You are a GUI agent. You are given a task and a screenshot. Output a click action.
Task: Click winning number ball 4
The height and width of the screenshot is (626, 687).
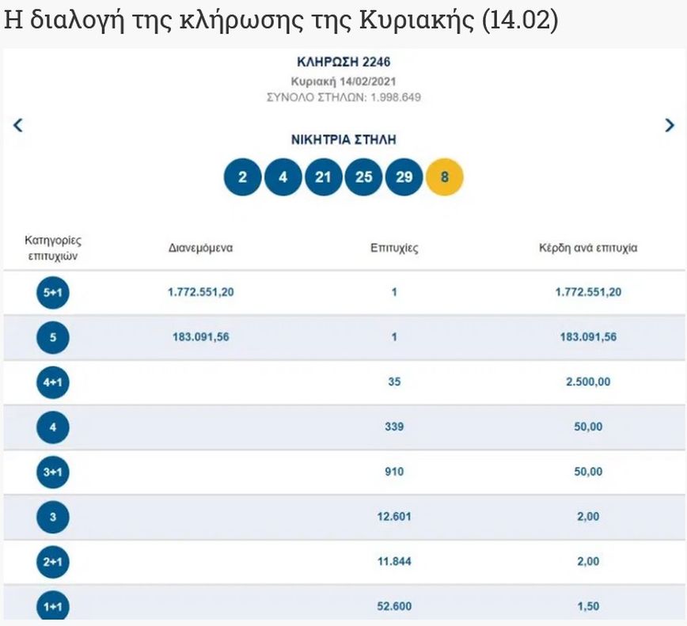(283, 177)
